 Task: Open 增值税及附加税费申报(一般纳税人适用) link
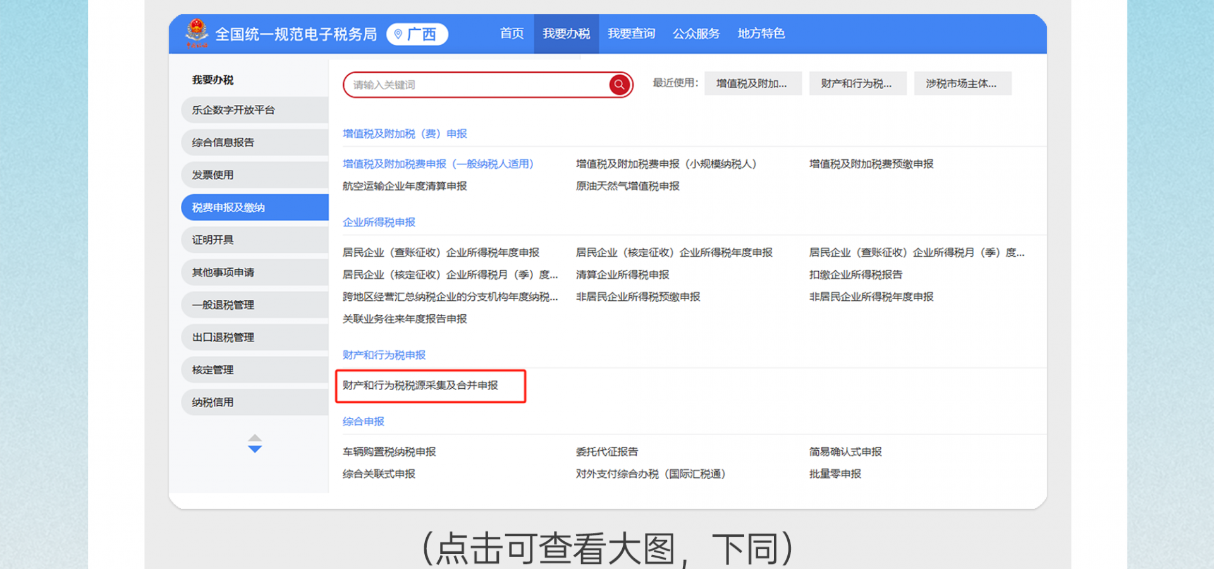pos(438,164)
